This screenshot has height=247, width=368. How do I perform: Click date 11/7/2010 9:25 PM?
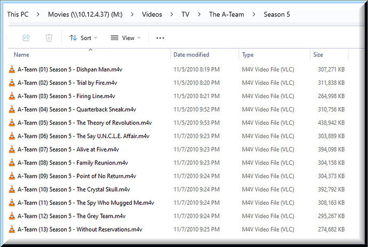(x=197, y=229)
